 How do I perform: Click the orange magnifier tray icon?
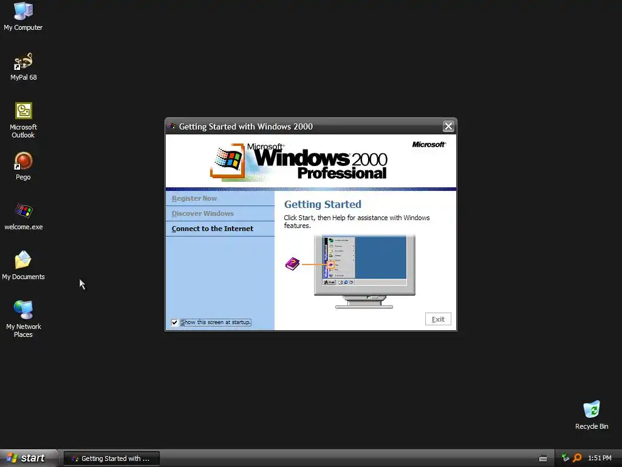click(577, 458)
